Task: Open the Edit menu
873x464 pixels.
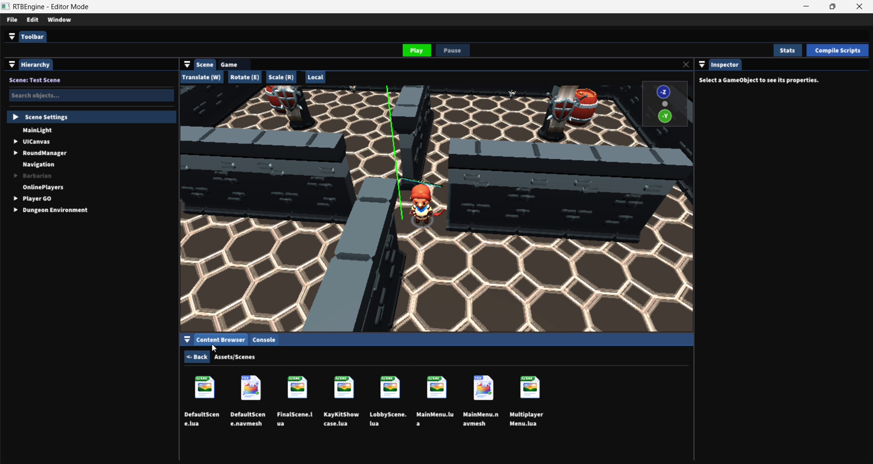Action: point(33,20)
